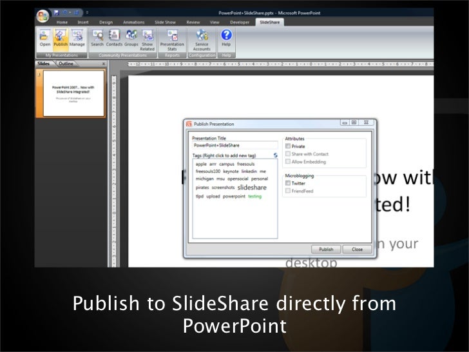Image resolution: width=469 pixels, height=352 pixels.
Task: Select the 'arrr' tag
Action: click(x=213, y=164)
